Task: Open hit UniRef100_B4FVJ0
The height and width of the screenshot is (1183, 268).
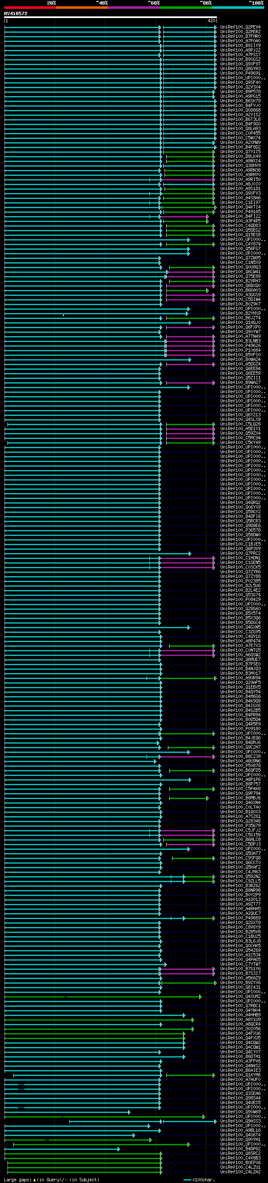Action: (x=240, y=106)
